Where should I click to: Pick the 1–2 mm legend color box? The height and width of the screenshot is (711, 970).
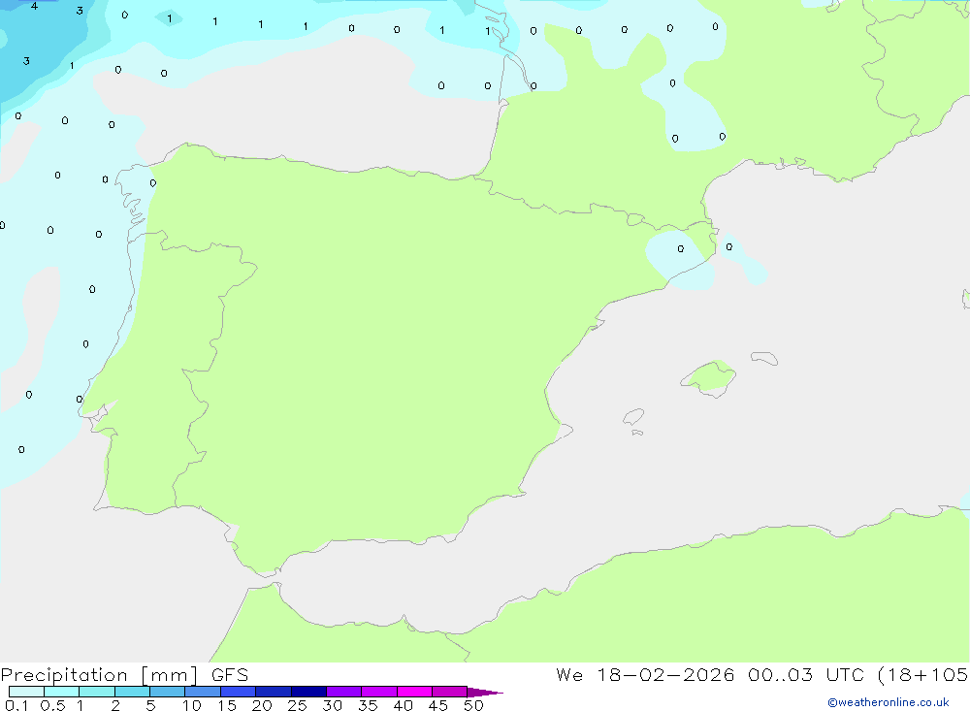tap(97, 692)
